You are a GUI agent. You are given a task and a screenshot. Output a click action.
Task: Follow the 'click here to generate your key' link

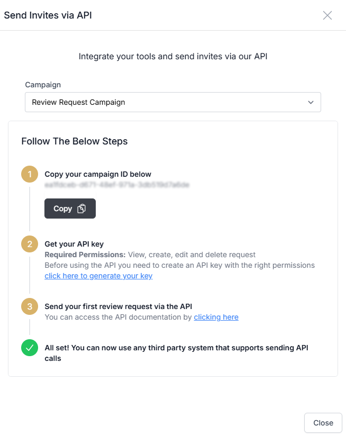(98, 276)
